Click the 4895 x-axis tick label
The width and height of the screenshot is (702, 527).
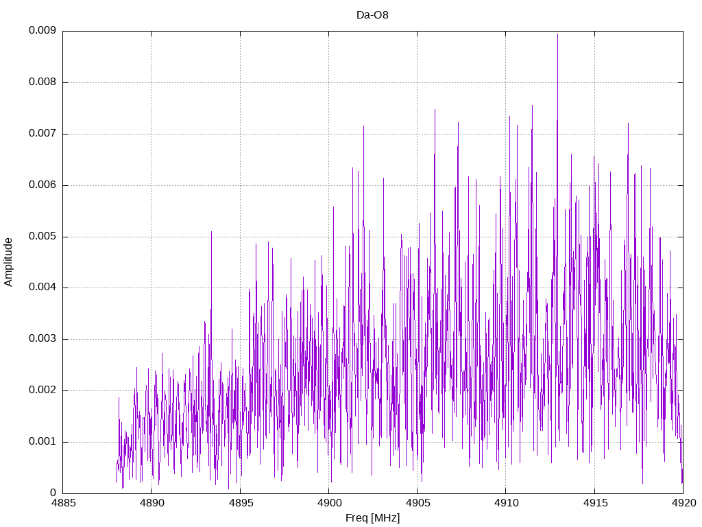pos(241,503)
